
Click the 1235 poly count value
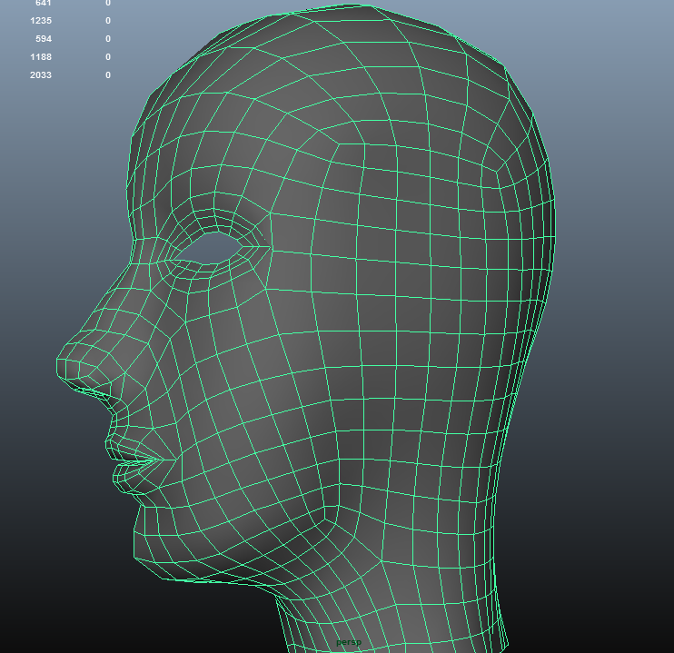coord(41,20)
